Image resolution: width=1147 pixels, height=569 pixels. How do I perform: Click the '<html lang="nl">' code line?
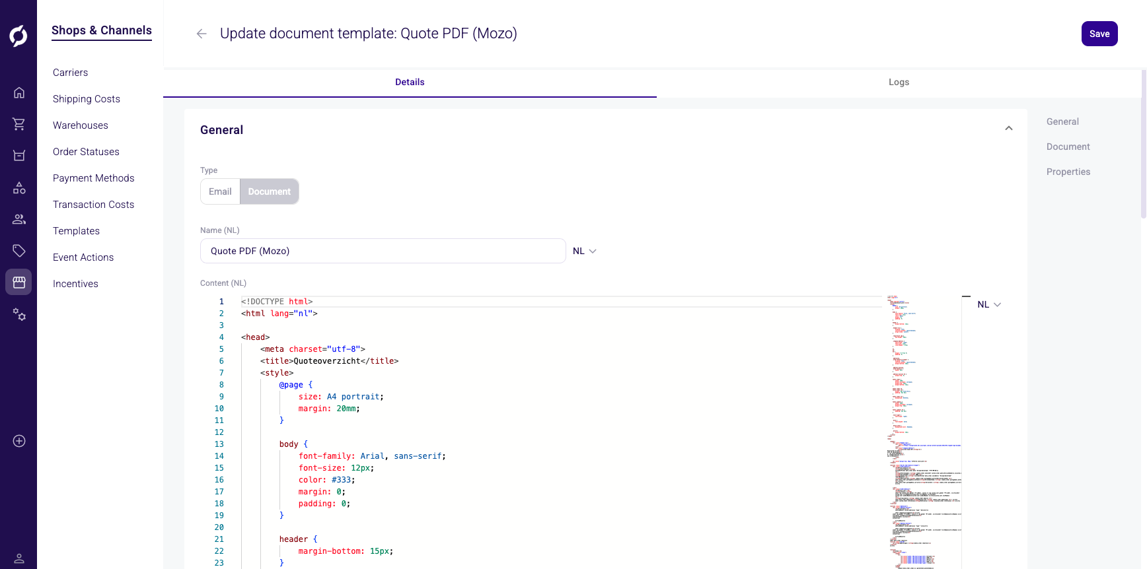(x=279, y=314)
